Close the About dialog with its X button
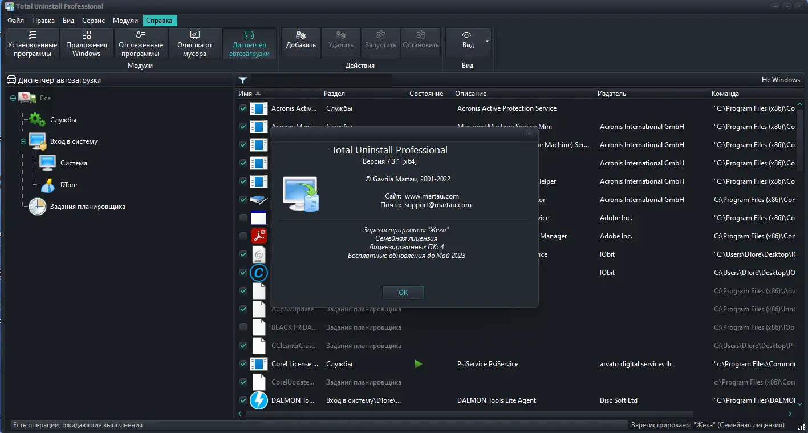Viewport: 808px width, 433px height. 529,133
